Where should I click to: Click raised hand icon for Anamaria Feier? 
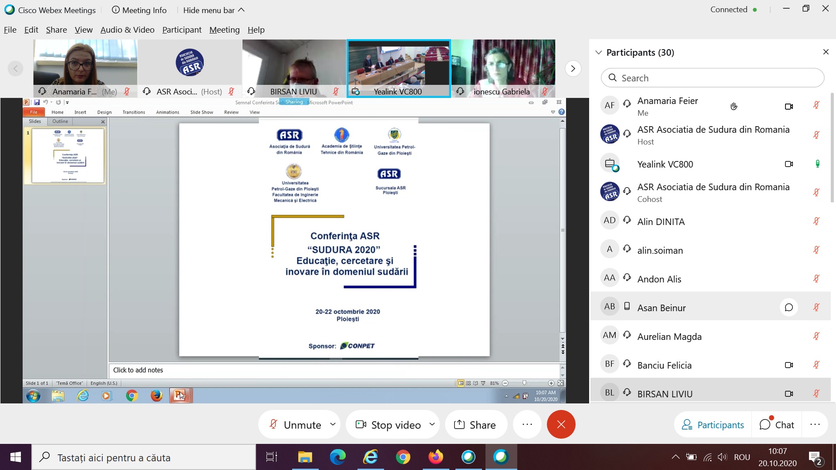tap(734, 106)
